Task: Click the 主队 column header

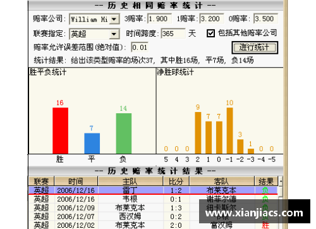Action: (130, 181)
